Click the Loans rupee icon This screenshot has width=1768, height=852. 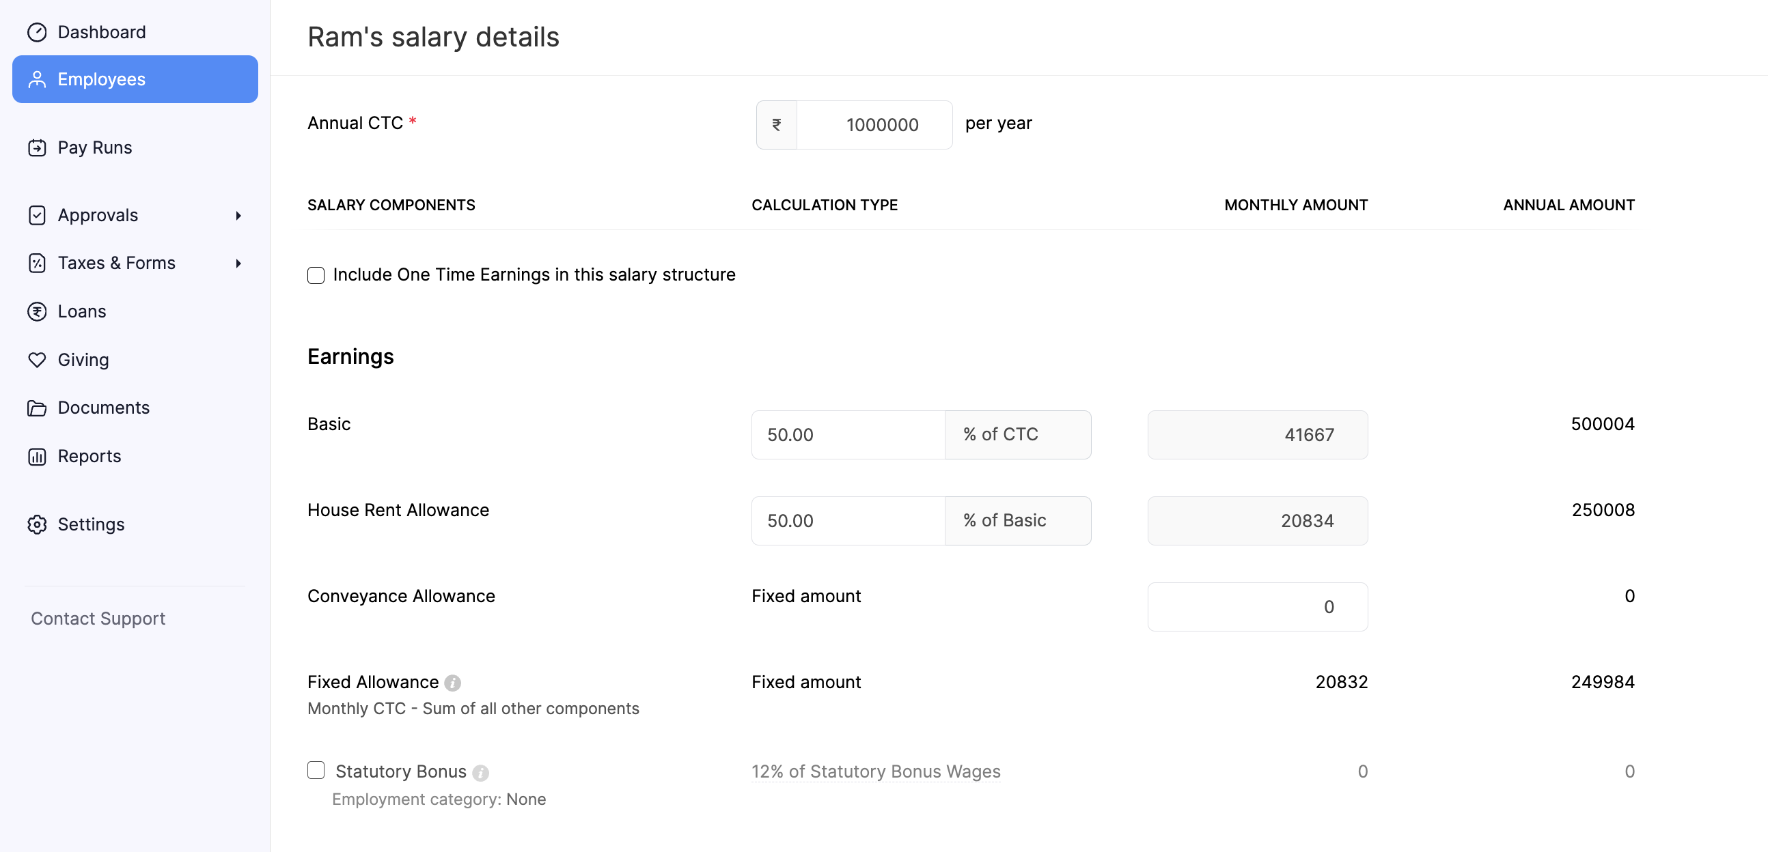(x=38, y=311)
